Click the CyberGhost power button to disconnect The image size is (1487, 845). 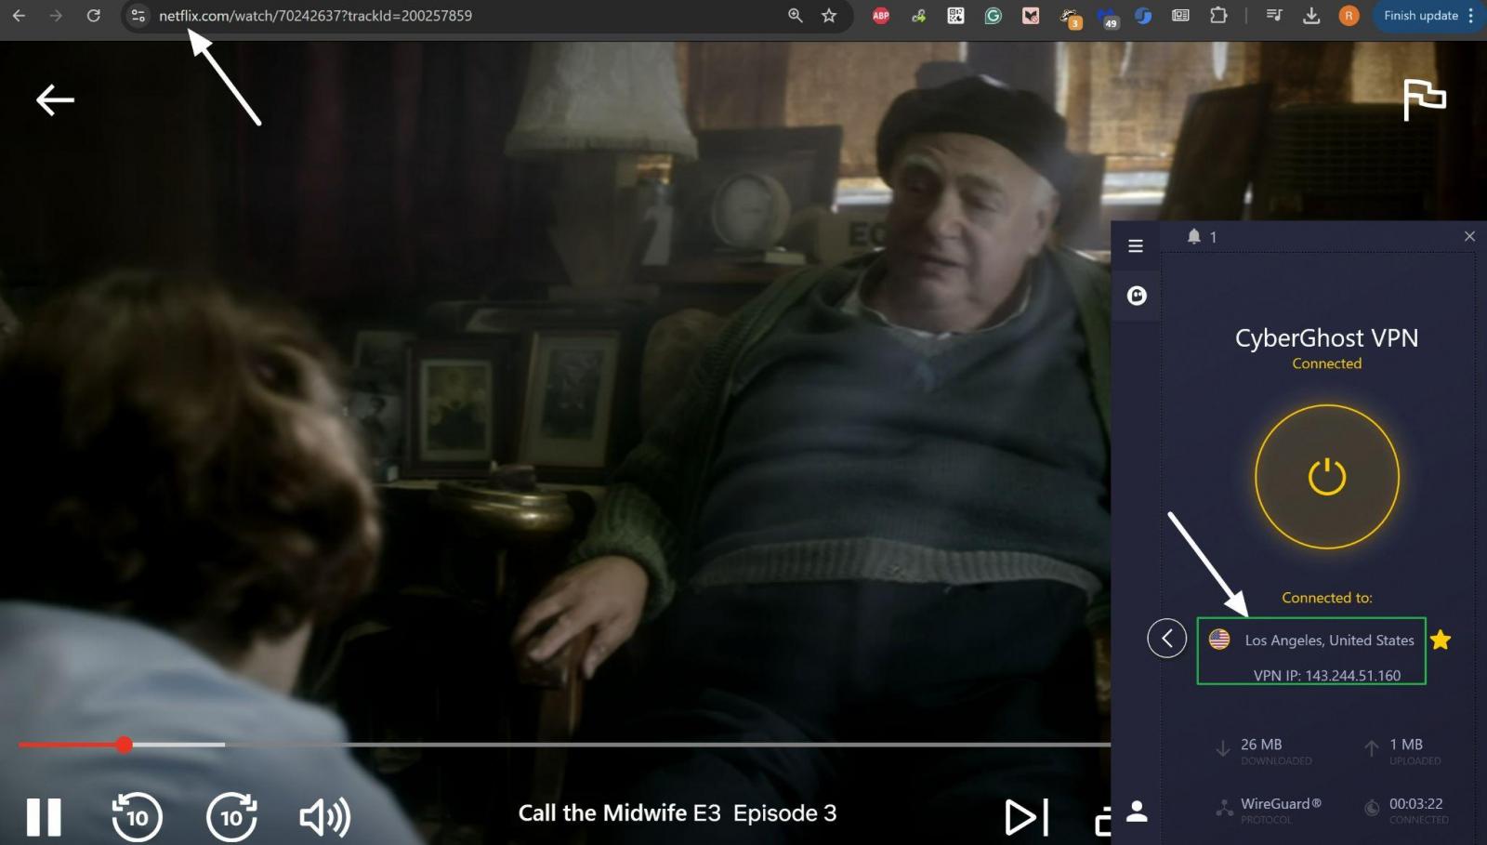(x=1326, y=476)
